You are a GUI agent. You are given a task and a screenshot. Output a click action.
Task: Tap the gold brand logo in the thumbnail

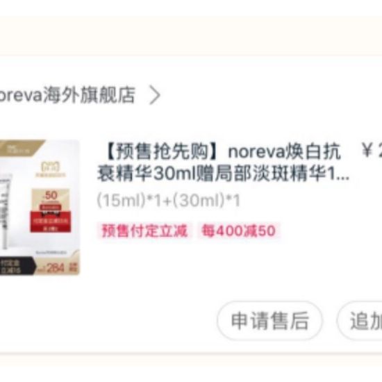[x=51, y=169]
